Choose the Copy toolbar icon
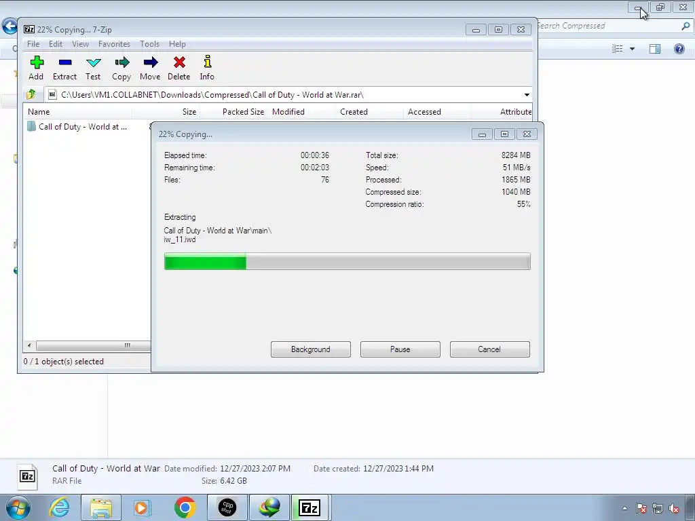695x521 pixels. coord(122,62)
